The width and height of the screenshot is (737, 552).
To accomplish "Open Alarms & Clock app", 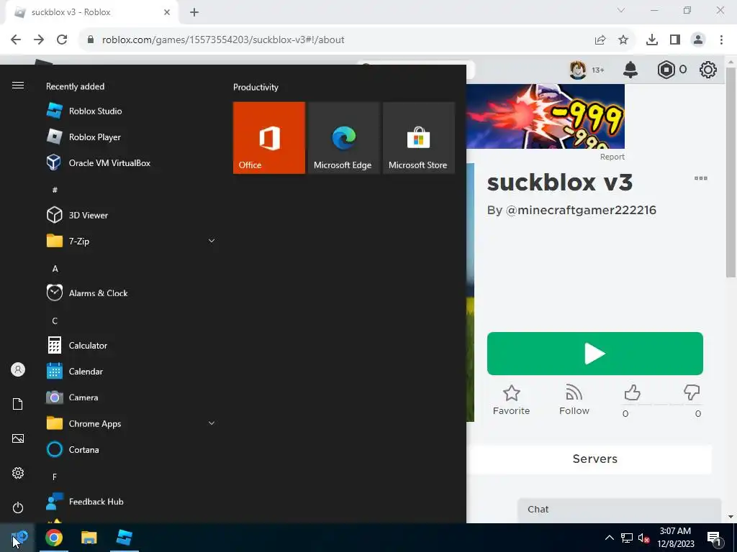I will 87,293.
